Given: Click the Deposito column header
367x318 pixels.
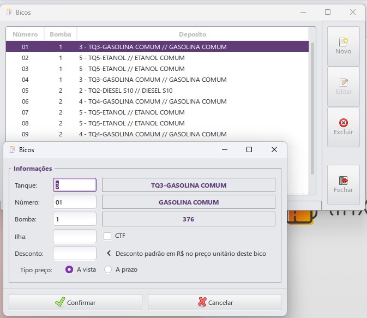Looking at the screenshot, I should pyautogui.click(x=192, y=34).
